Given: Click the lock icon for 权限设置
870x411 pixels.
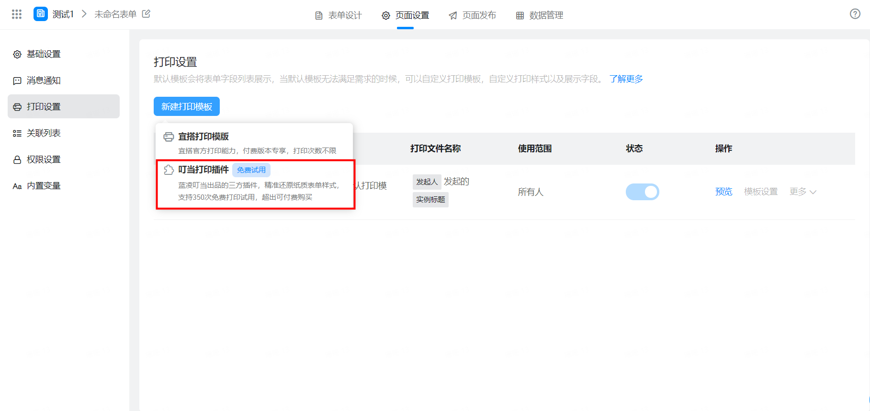Looking at the screenshot, I should tap(17, 160).
